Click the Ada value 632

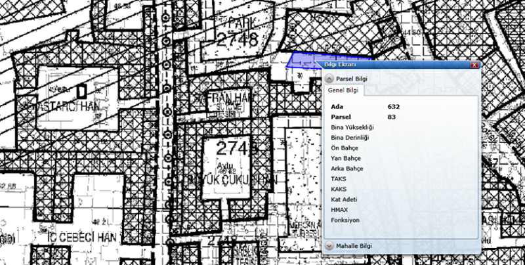(394, 106)
